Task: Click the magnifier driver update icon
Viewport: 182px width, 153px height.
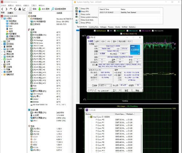Action: click(x=53, y=9)
